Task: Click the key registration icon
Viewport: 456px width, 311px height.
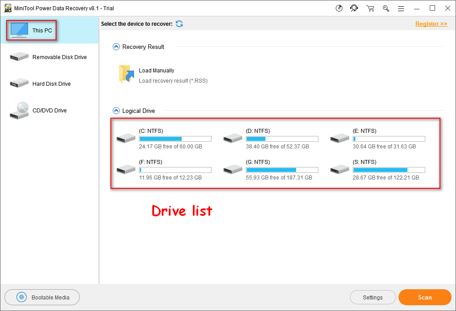Action: pyautogui.click(x=386, y=8)
